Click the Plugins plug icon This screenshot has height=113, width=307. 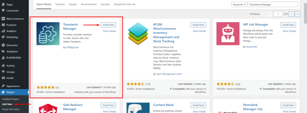3,92
